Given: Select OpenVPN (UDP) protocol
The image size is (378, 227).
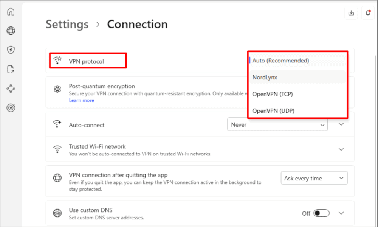Looking at the screenshot, I should [x=297, y=111].
